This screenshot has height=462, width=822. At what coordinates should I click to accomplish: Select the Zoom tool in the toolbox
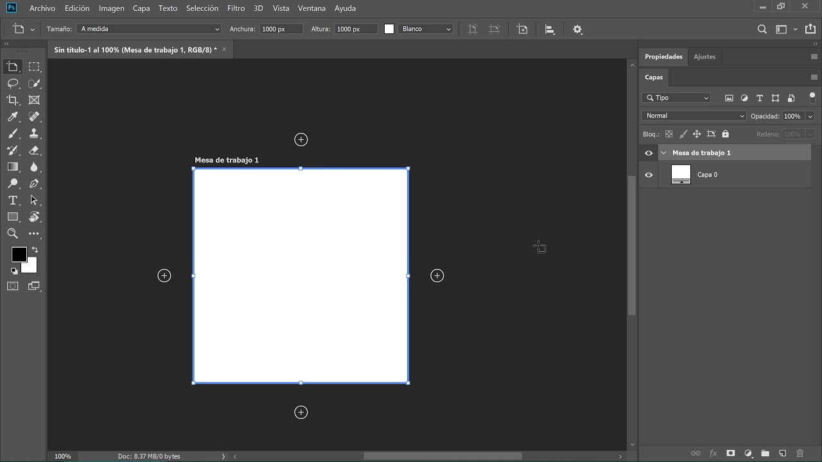tap(13, 234)
